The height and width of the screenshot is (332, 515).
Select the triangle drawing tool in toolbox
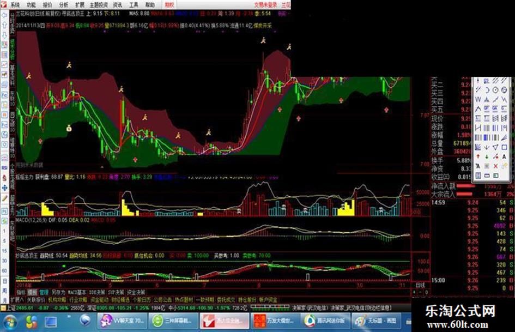[495, 148]
